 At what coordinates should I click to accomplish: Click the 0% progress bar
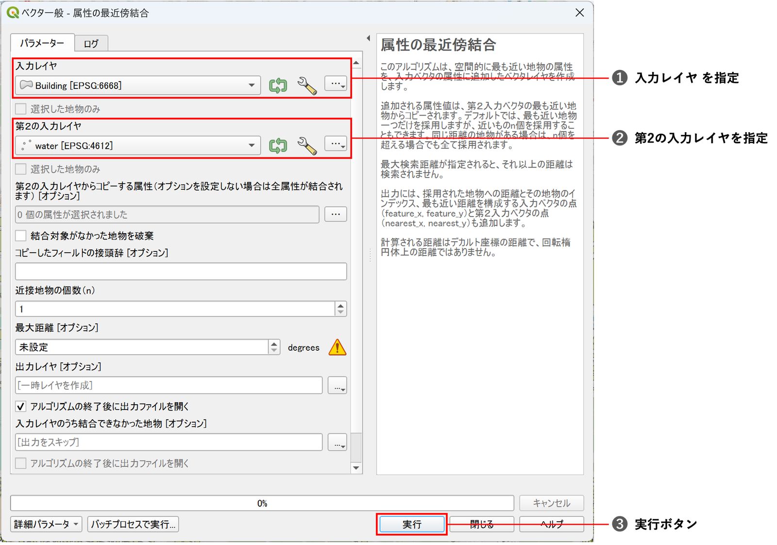point(262,503)
